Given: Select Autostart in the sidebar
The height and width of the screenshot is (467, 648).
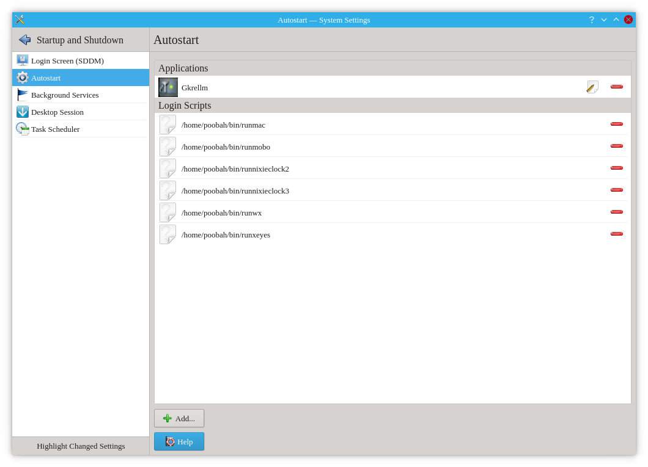Looking at the screenshot, I should point(81,78).
